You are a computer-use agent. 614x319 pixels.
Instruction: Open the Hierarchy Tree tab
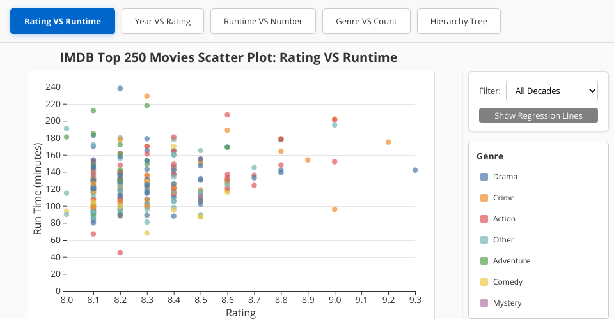pyautogui.click(x=459, y=21)
